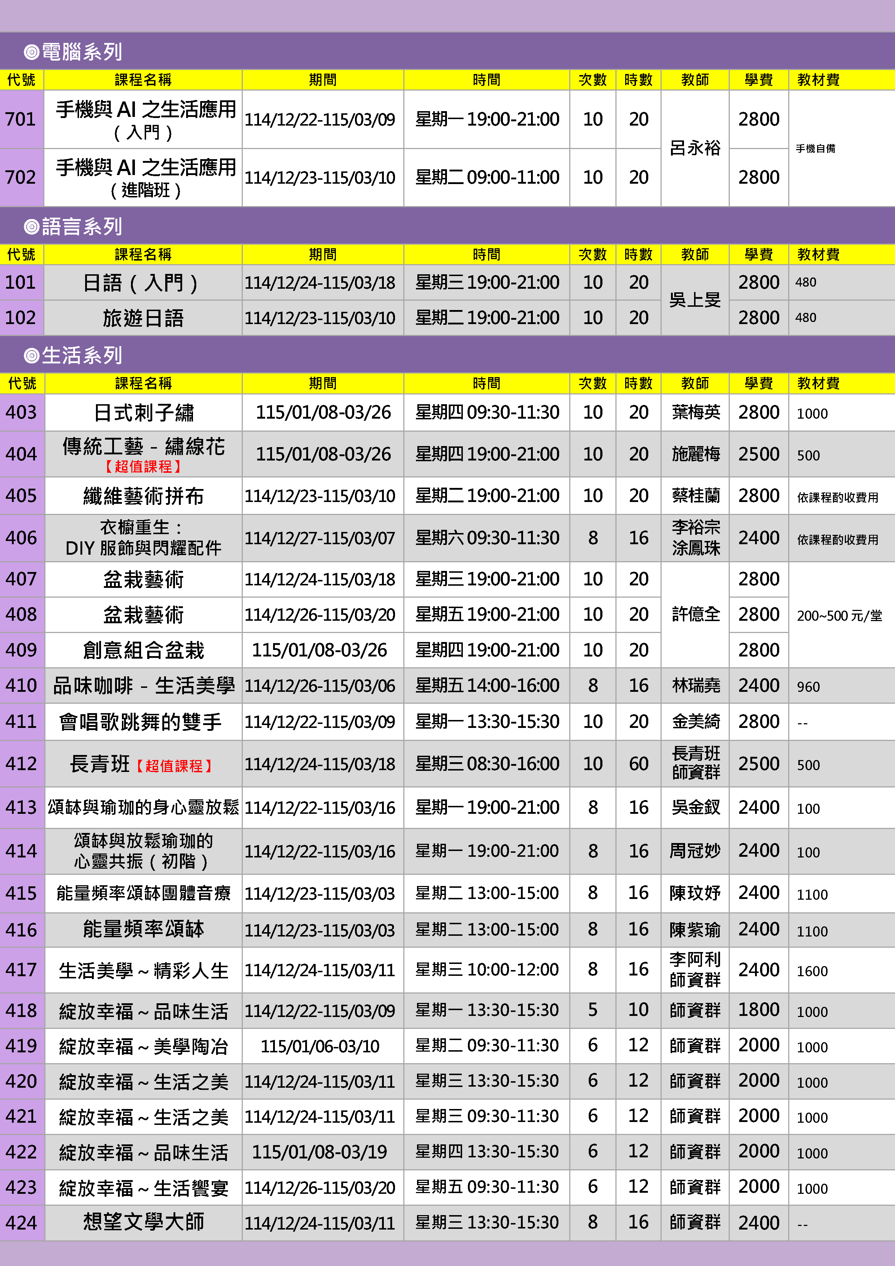The height and width of the screenshot is (1266, 895).
Task: Click course name 日式刺子繡
Action: (143, 412)
